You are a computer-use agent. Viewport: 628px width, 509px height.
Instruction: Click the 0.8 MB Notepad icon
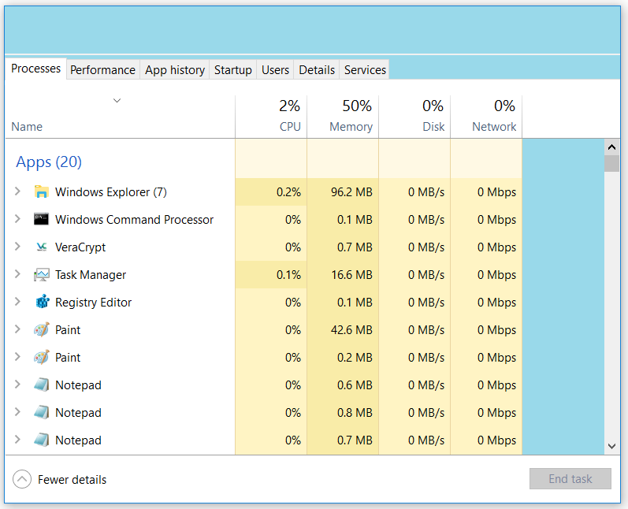[x=42, y=413]
